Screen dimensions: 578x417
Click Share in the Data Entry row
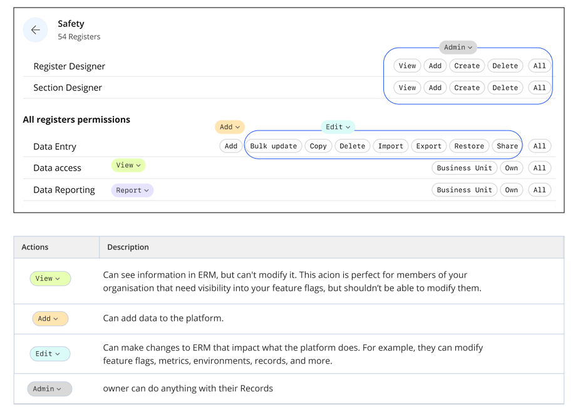507,145
